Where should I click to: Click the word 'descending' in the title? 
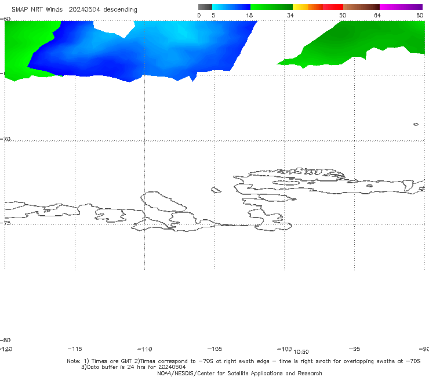(x=120, y=10)
